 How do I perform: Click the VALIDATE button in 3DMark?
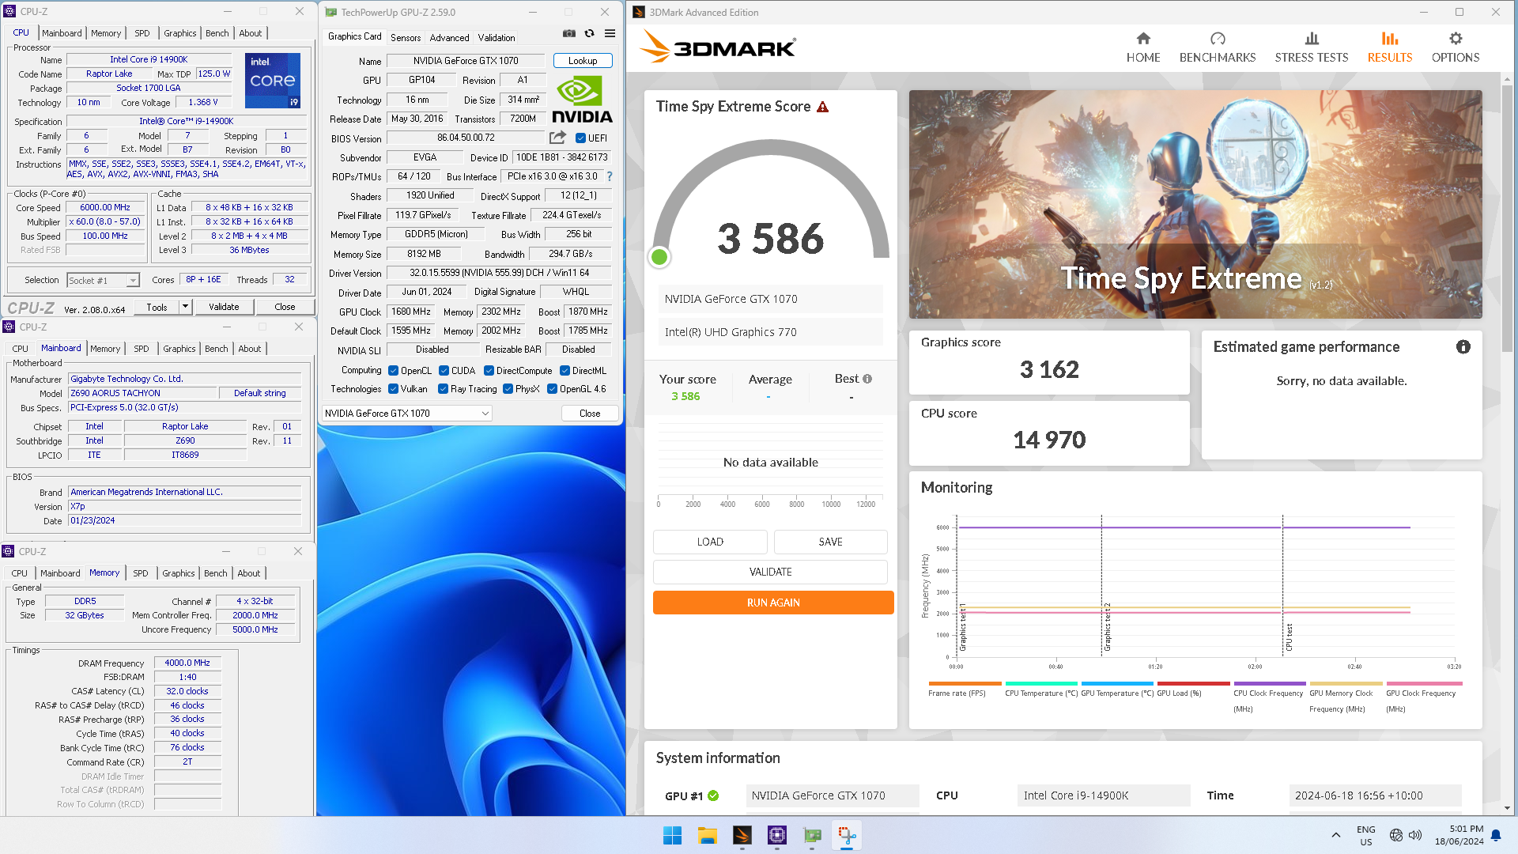[x=770, y=572]
